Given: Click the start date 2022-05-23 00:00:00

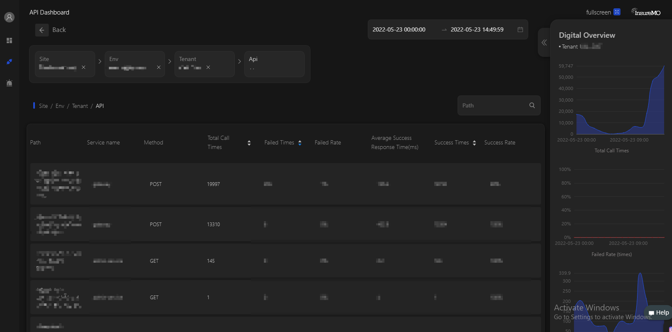Looking at the screenshot, I should click(399, 29).
